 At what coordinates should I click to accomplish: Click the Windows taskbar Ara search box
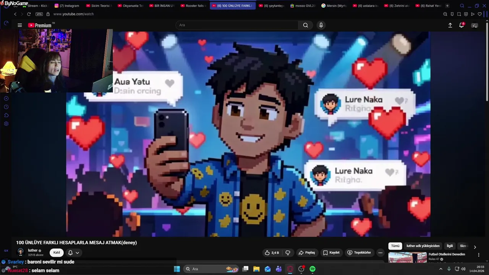[x=210, y=269]
